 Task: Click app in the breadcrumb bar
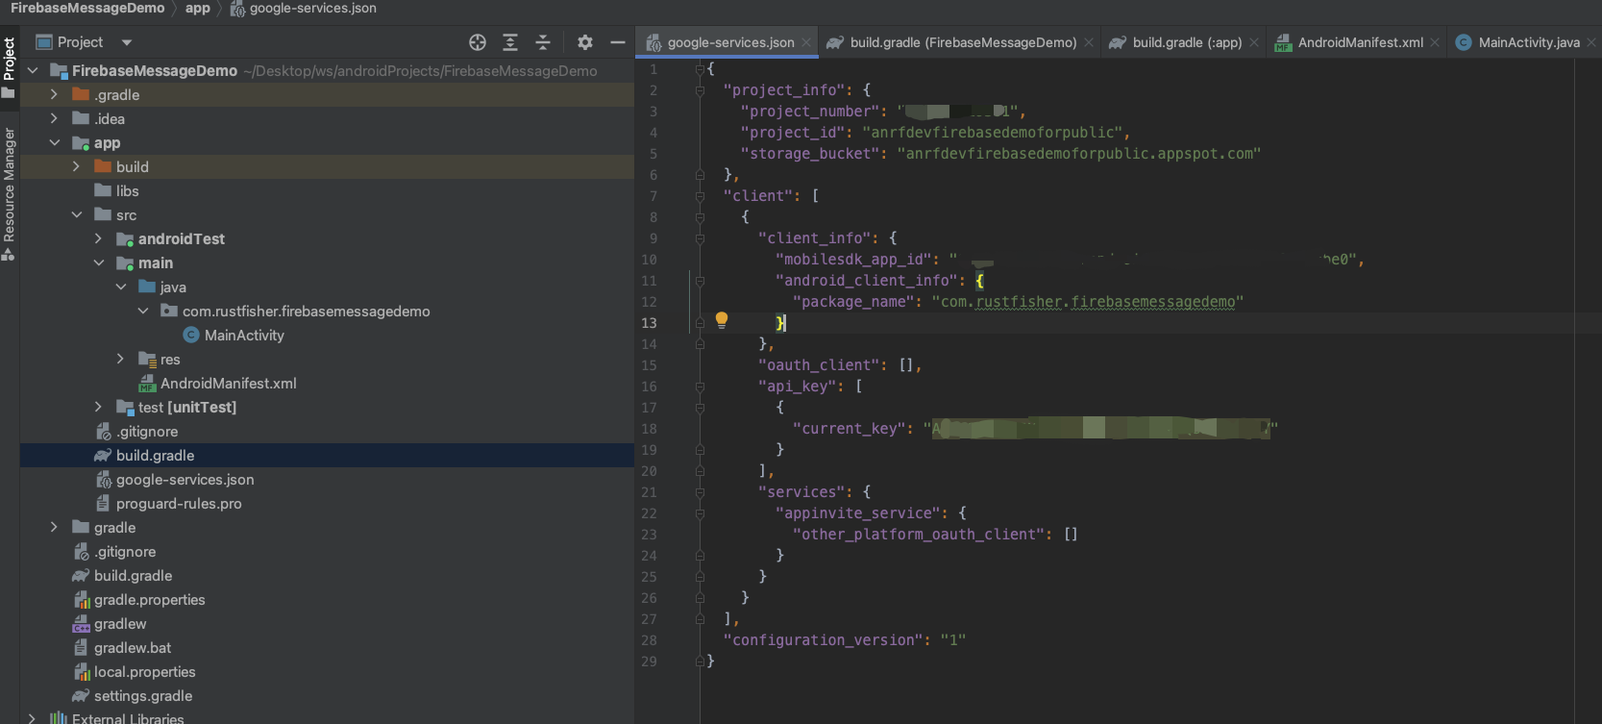pyautogui.click(x=197, y=8)
